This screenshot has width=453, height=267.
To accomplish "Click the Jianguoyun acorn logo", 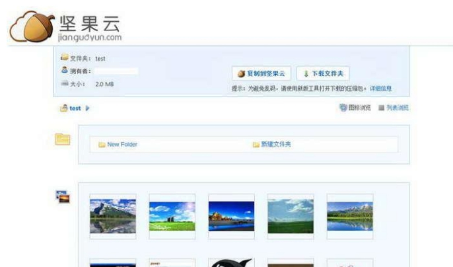I will click(32, 26).
